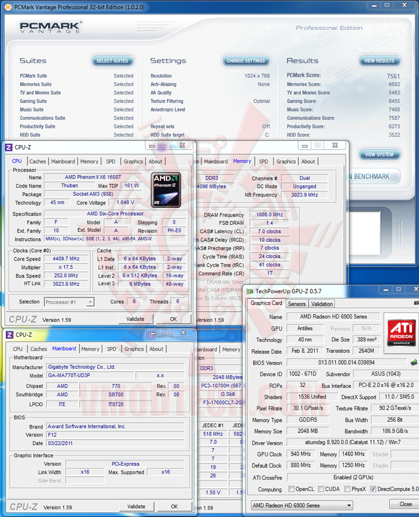419x517 pixels.
Task: Select Memory tab in second CPU-Z window
Action: (x=242, y=161)
